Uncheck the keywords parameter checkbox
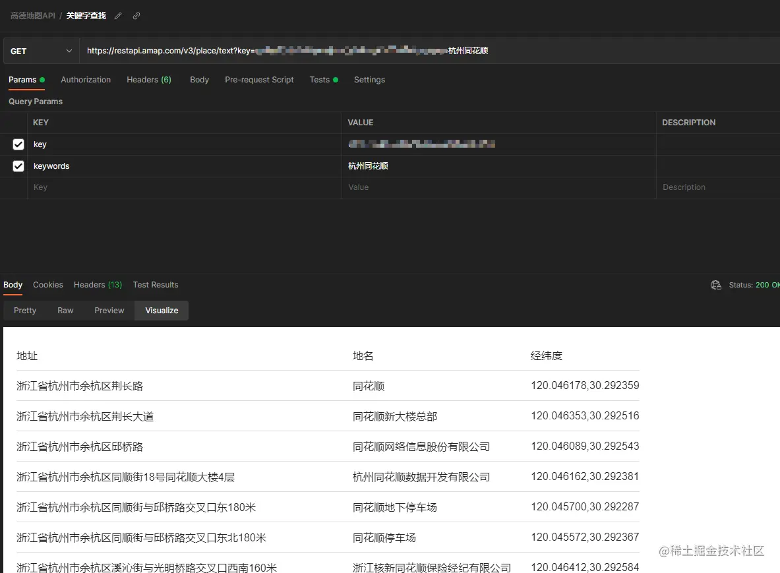Screen dimensions: 780x573 pyautogui.click(x=18, y=166)
